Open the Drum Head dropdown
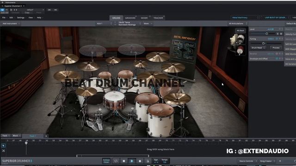Screen dimensions: 296x166 click(258, 48)
